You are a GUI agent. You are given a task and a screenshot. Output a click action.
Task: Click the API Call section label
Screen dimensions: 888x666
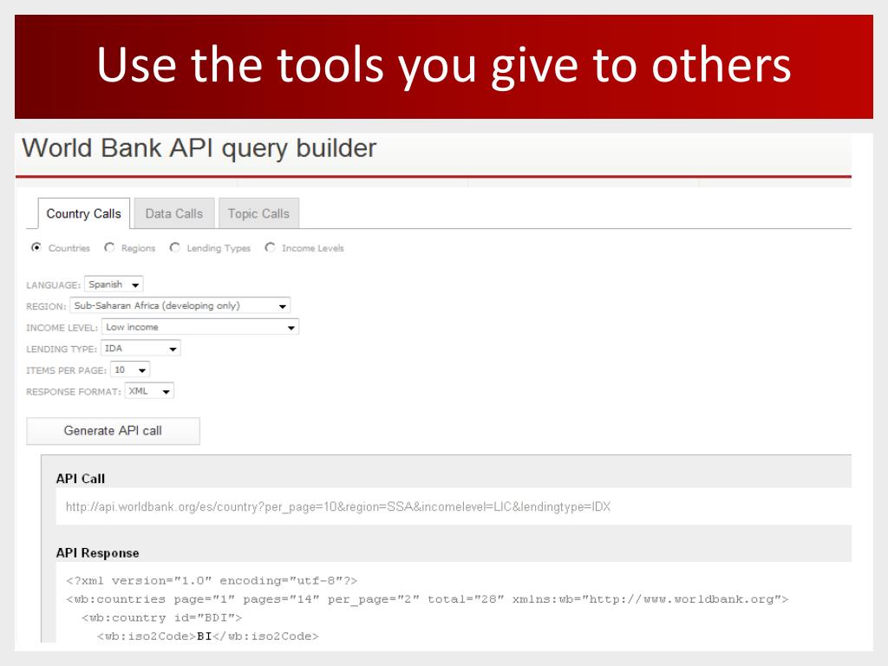81,479
